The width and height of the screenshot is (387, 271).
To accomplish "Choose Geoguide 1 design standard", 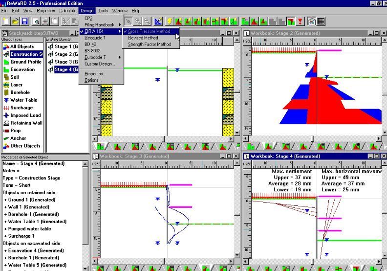I will click(x=101, y=38).
